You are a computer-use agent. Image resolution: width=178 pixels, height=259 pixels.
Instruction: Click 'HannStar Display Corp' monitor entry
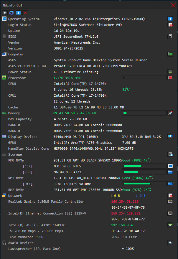(x=29, y=149)
